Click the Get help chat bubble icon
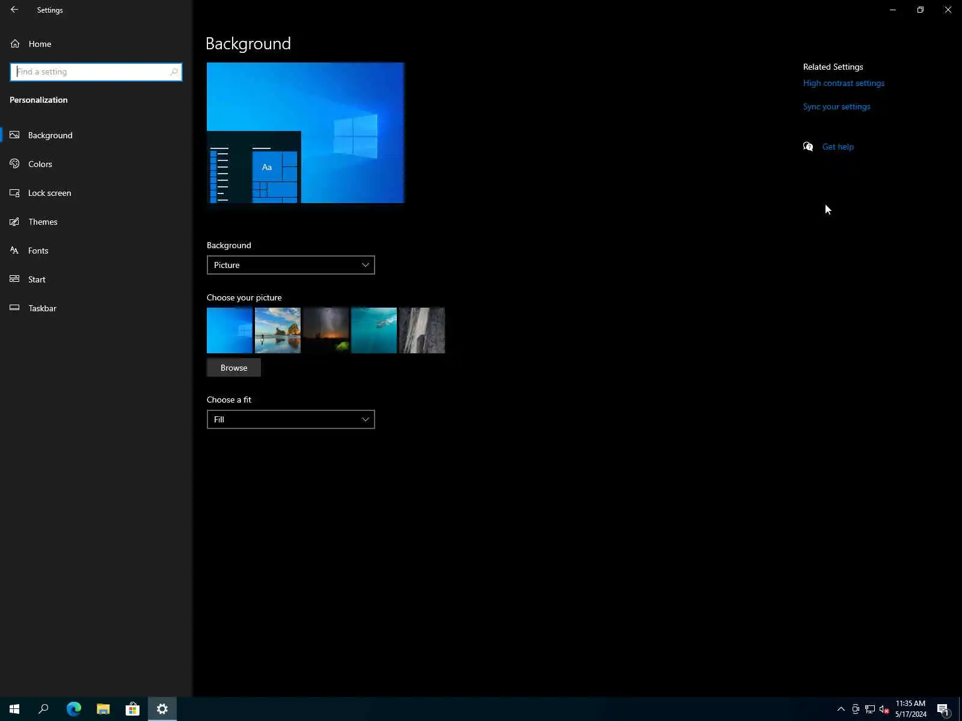The image size is (962, 721). [808, 147]
